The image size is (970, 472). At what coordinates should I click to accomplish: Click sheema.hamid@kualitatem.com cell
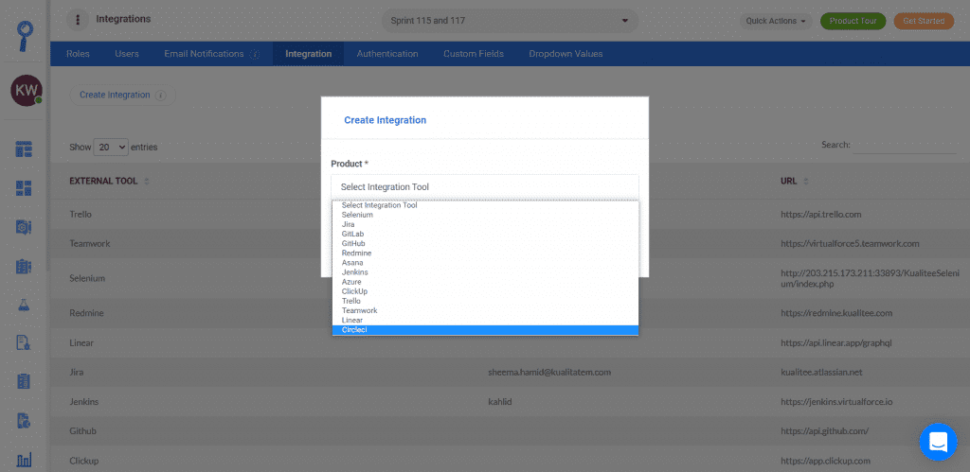tap(550, 373)
